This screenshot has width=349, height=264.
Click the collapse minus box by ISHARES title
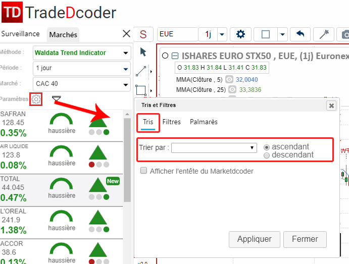point(175,56)
